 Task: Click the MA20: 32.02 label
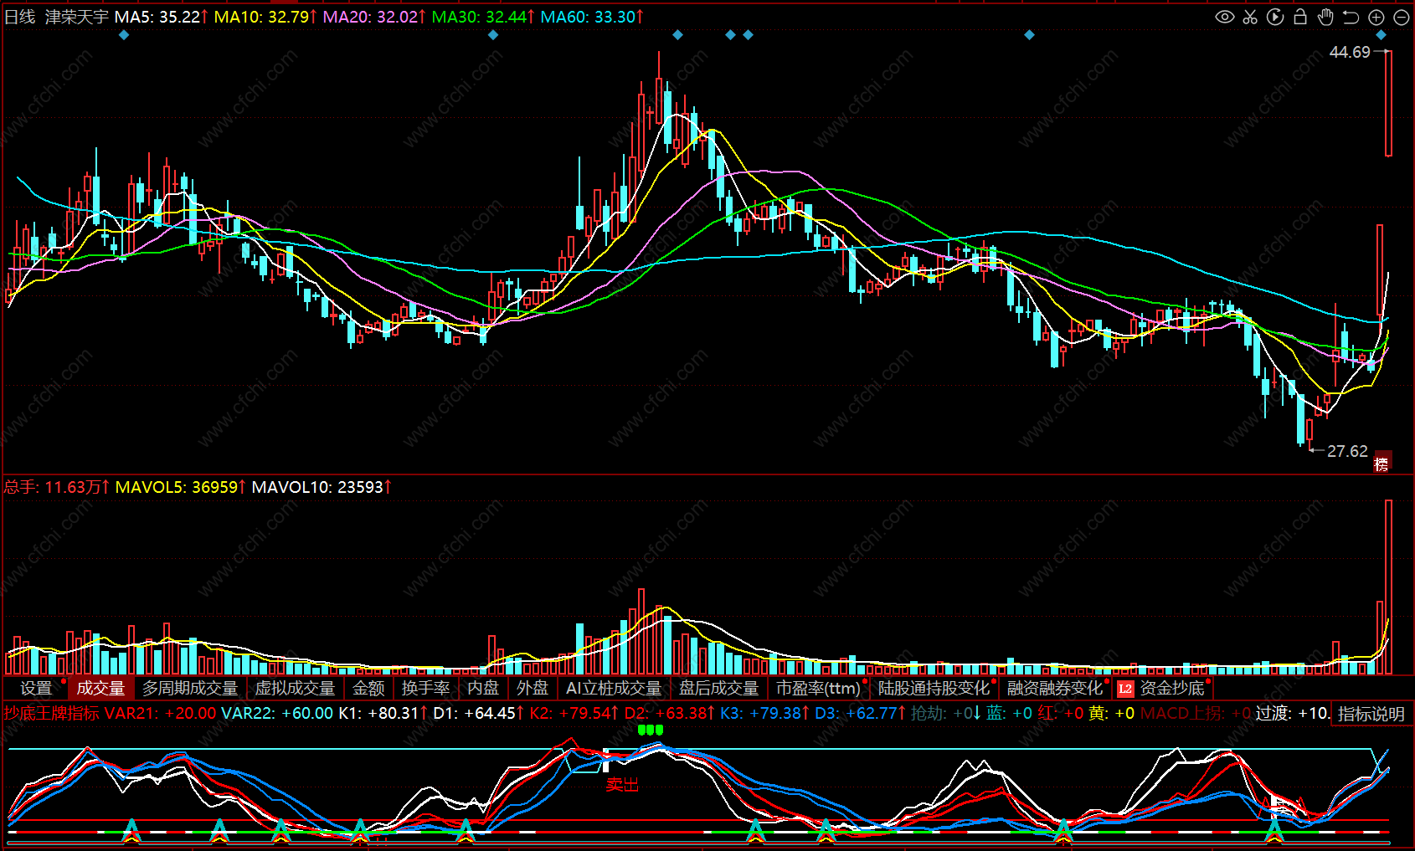tap(374, 17)
